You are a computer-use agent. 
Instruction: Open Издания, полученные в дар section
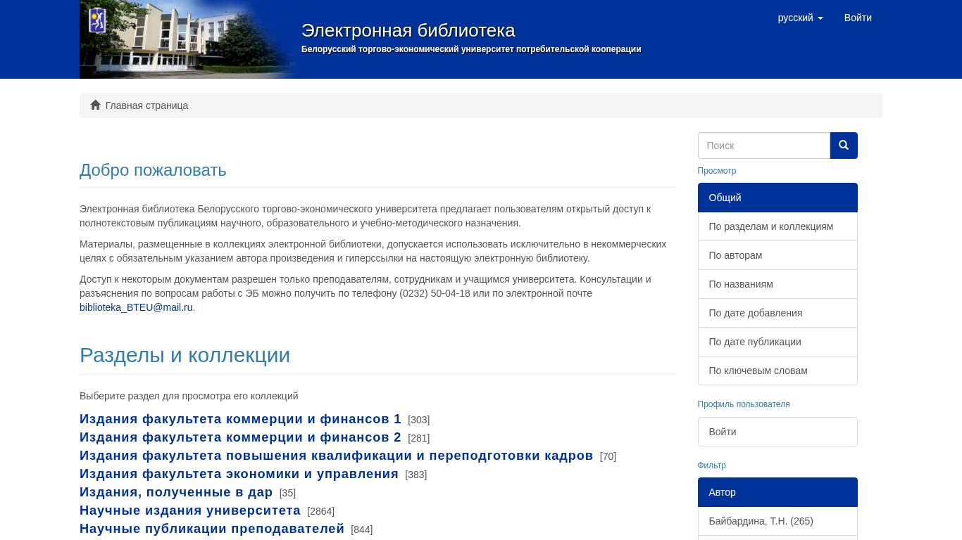(176, 492)
